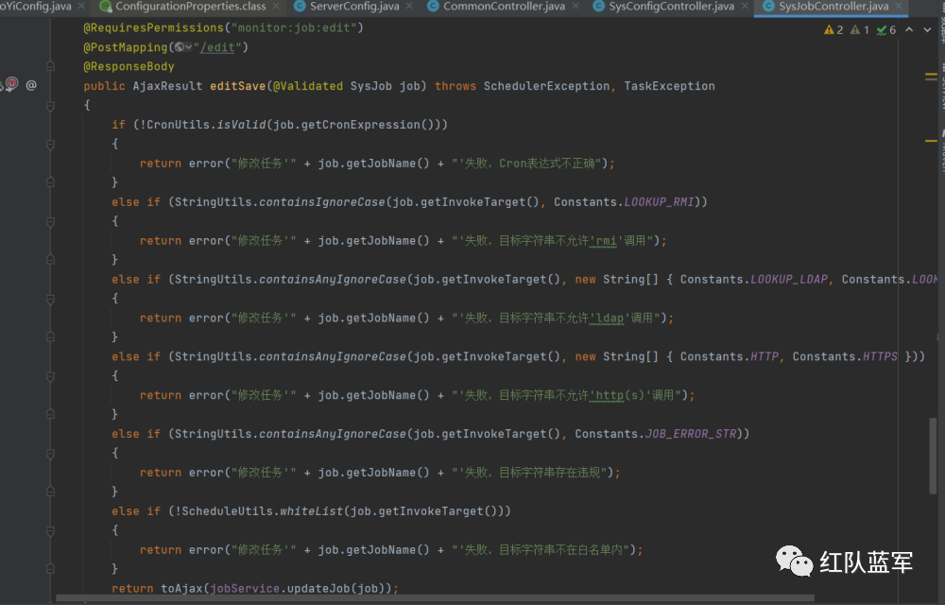Click the HTTPS constant
This screenshot has width=945, height=605.
point(880,356)
